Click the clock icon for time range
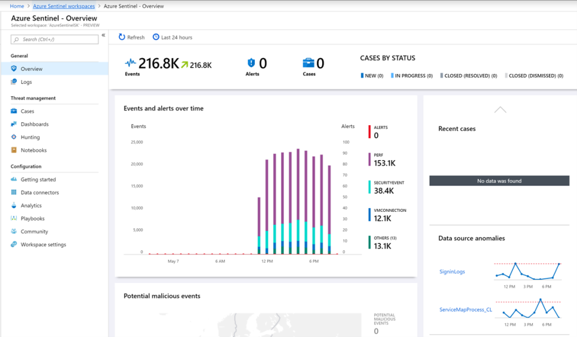Viewport: 577px width, 337px height. (156, 37)
